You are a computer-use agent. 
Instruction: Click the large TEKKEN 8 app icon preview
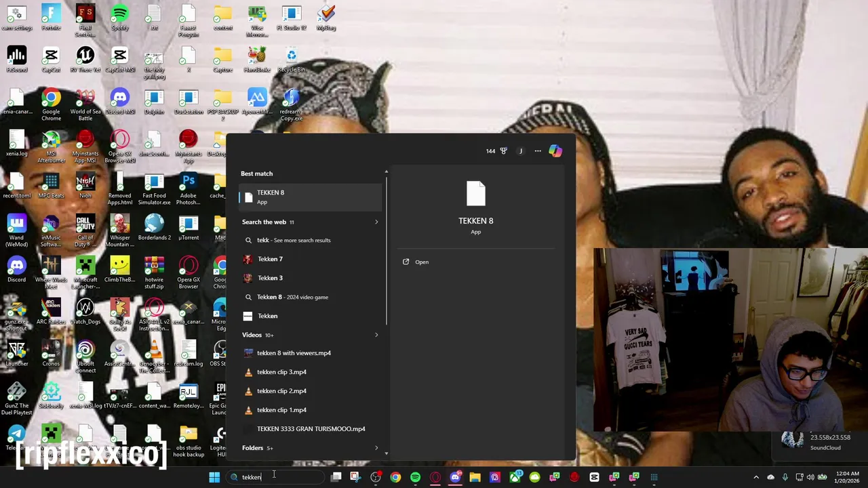476,195
